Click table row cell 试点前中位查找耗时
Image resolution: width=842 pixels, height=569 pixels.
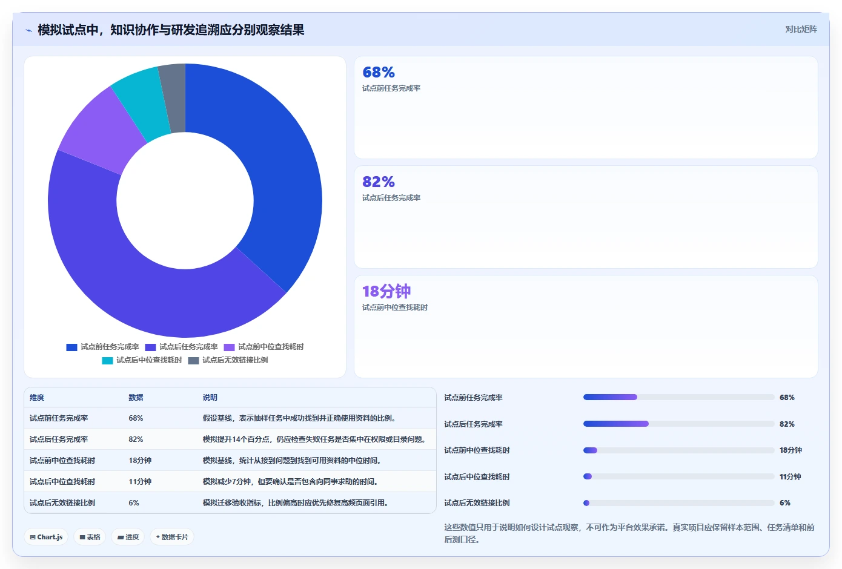pos(62,461)
